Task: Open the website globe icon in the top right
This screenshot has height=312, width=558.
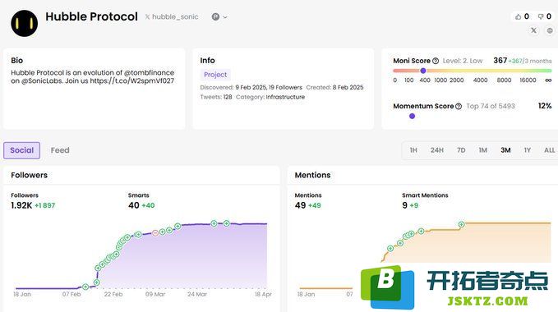Action: point(550,30)
